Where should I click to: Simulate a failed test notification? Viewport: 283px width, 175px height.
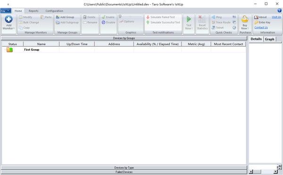click(x=160, y=17)
